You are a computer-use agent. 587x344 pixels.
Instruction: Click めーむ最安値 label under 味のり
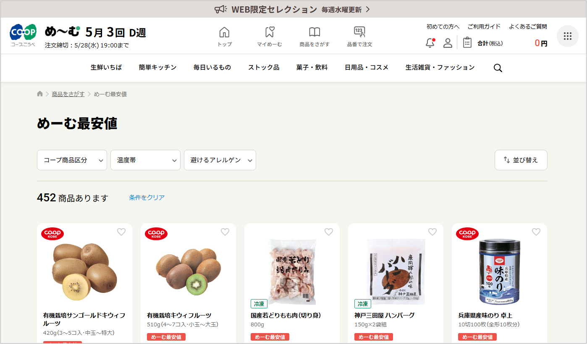(477, 337)
